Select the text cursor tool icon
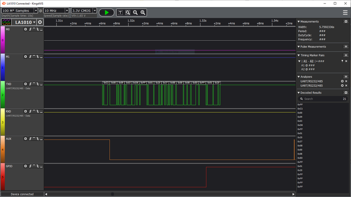Screen dimensions: 351x197 [120, 13]
